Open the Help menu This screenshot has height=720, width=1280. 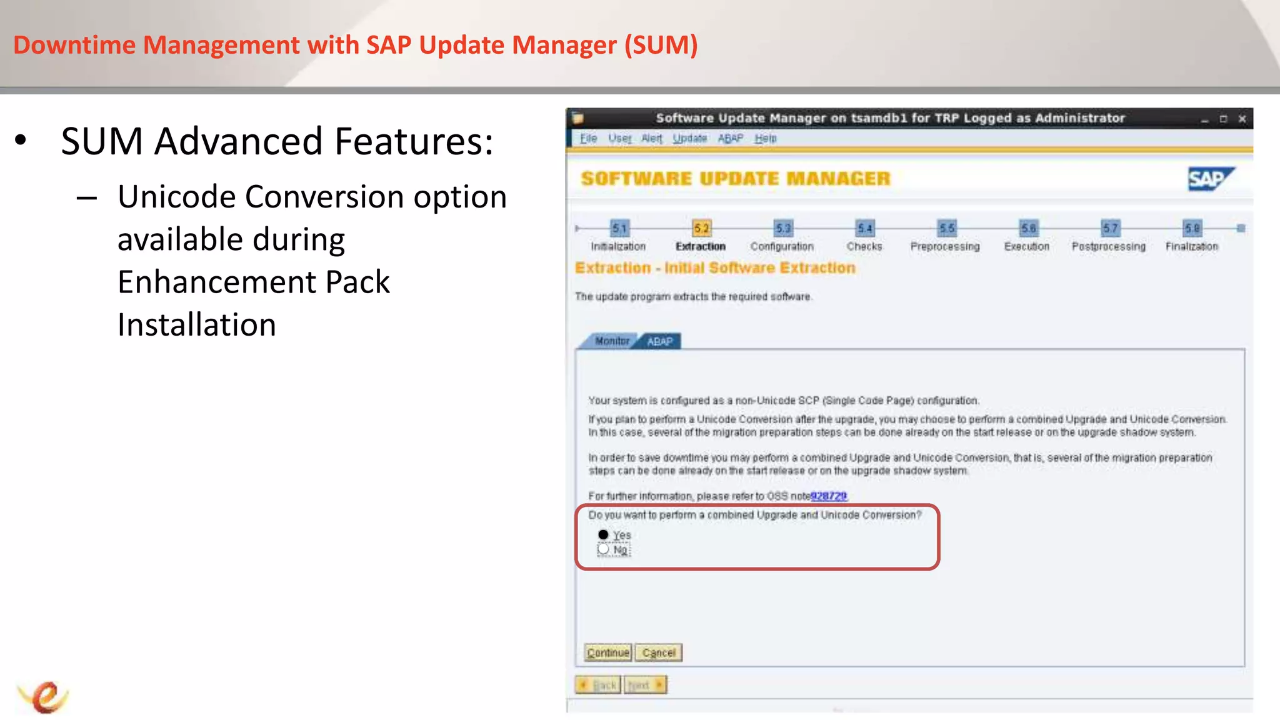point(765,138)
